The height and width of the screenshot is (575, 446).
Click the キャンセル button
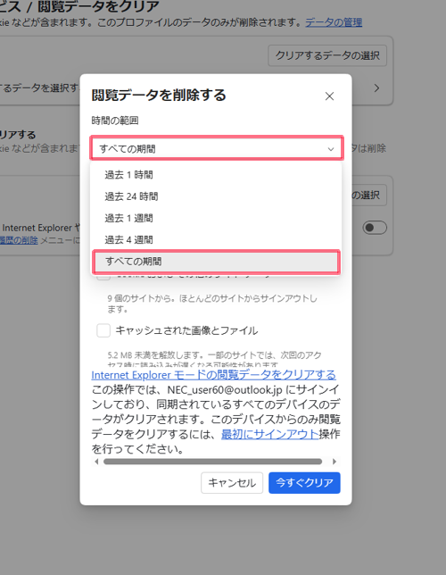[x=232, y=482]
